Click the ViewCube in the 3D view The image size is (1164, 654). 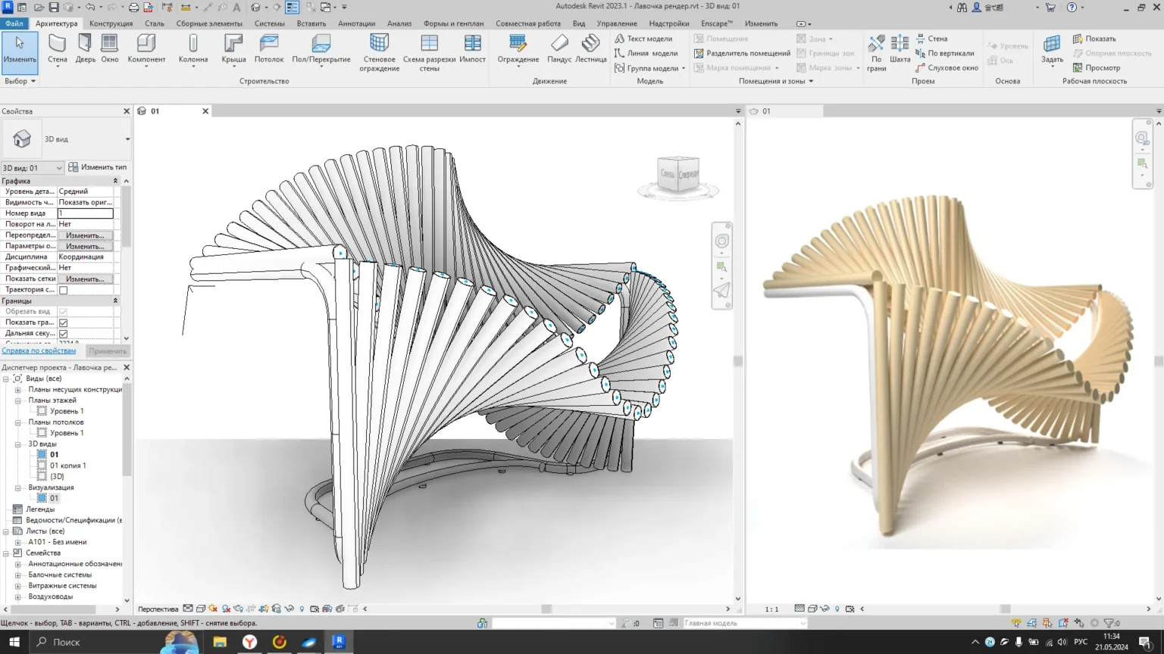(x=677, y=175)
